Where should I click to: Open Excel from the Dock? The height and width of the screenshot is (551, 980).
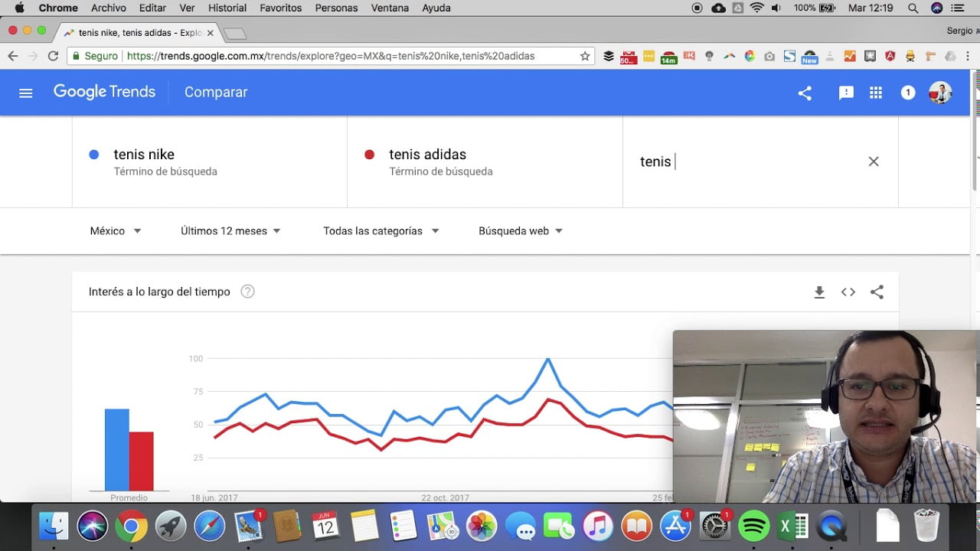point(793,527)
